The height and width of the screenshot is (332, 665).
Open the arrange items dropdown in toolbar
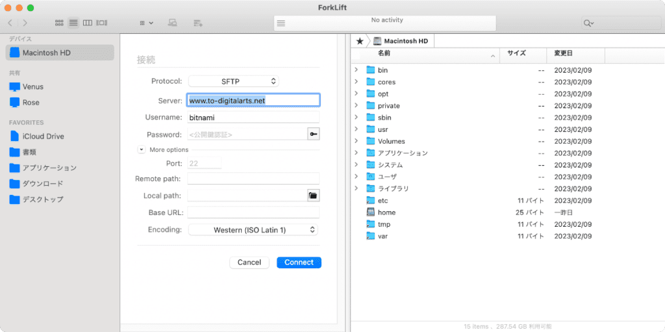click(x=147, y=23)
